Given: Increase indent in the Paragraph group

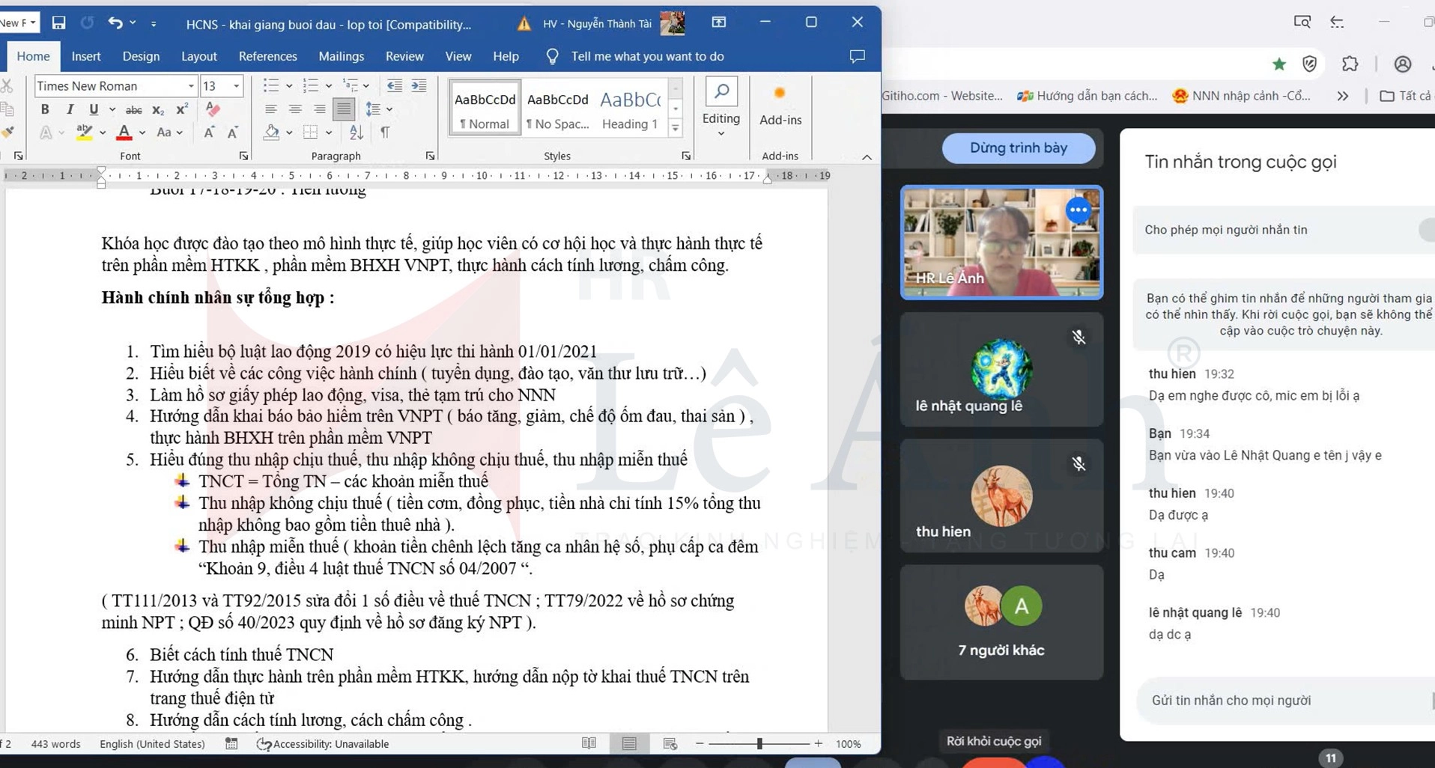Looking at the screenshot, I should pyautogui.click(x=419, y=86).
